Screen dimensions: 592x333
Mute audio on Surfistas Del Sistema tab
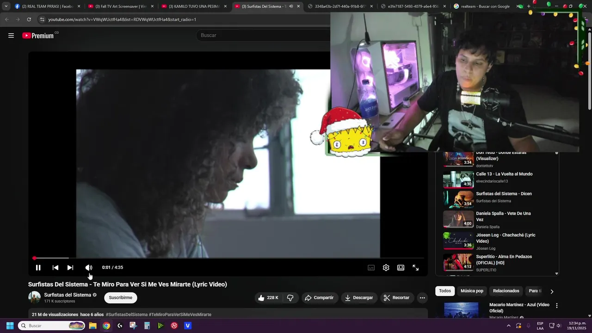[291, 6]
